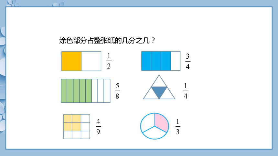Click the white column of blue rectangle

175,61
